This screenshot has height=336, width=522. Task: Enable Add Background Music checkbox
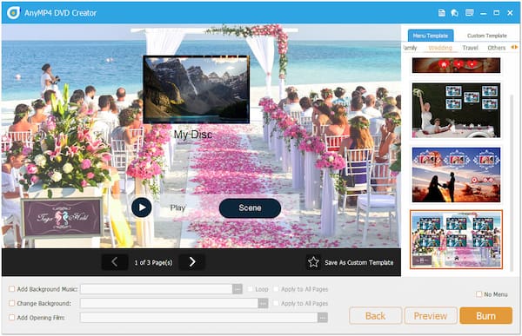tap(11, 289)
